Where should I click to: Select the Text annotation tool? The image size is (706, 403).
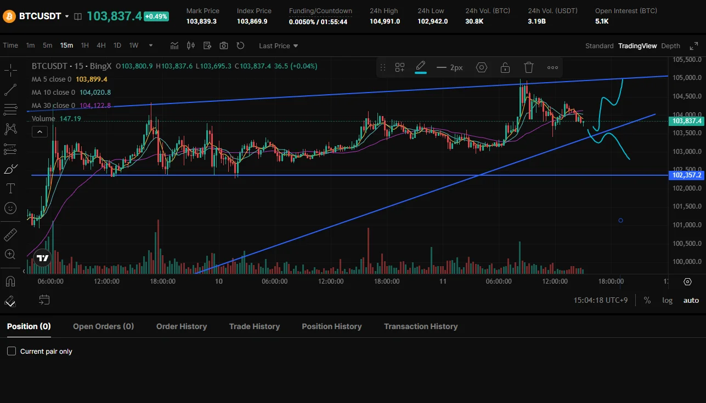pos(10,188)
